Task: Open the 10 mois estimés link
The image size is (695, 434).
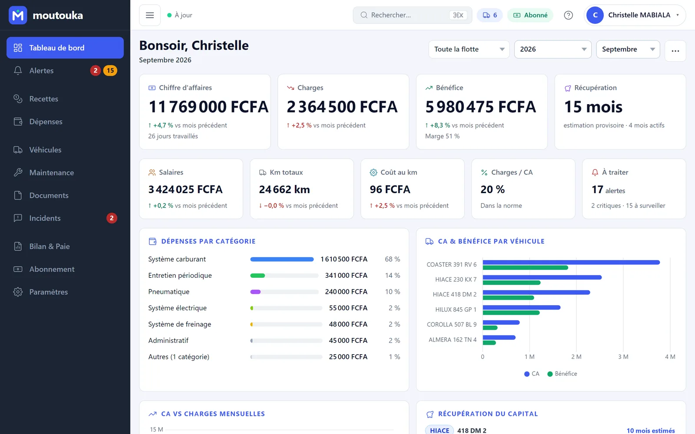Action: (x=651, y=431)
